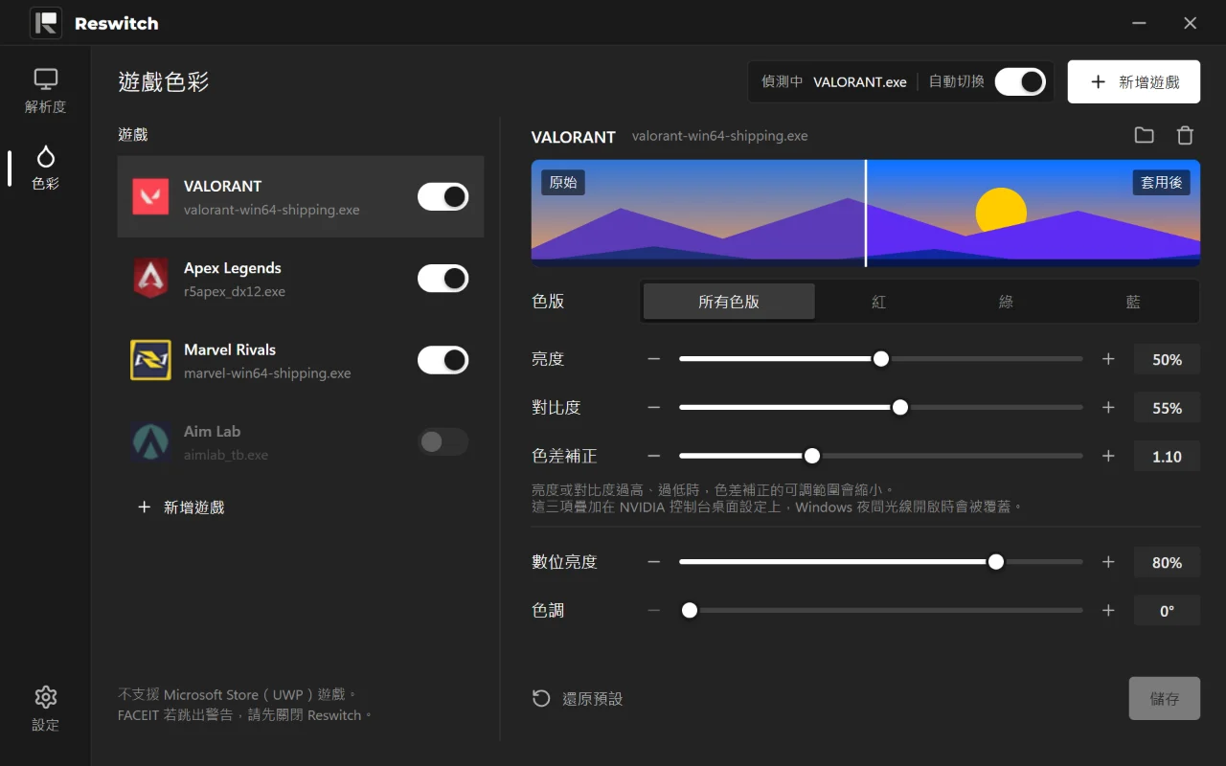Click the Apex Legends game icon
Screen dimensions: 1226x766
pyautogui.click(x=150, y=278)
